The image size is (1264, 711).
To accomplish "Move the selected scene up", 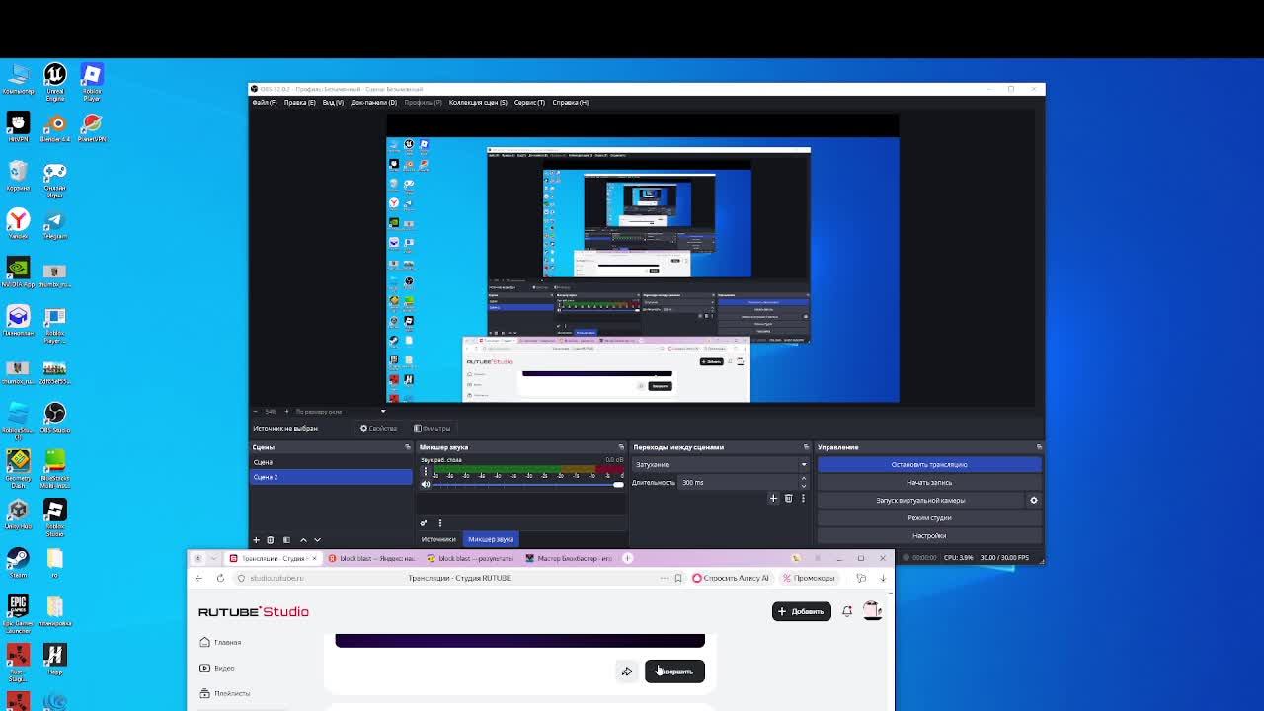I will pos(303,540).
